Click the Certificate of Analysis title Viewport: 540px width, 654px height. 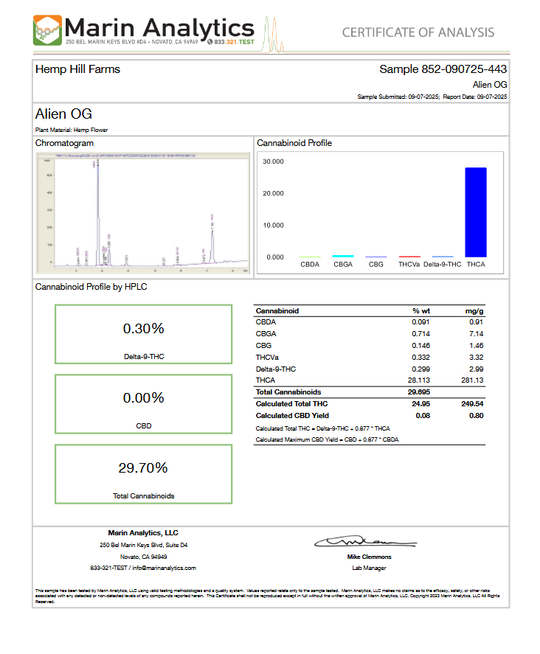[x=418, y=32]
